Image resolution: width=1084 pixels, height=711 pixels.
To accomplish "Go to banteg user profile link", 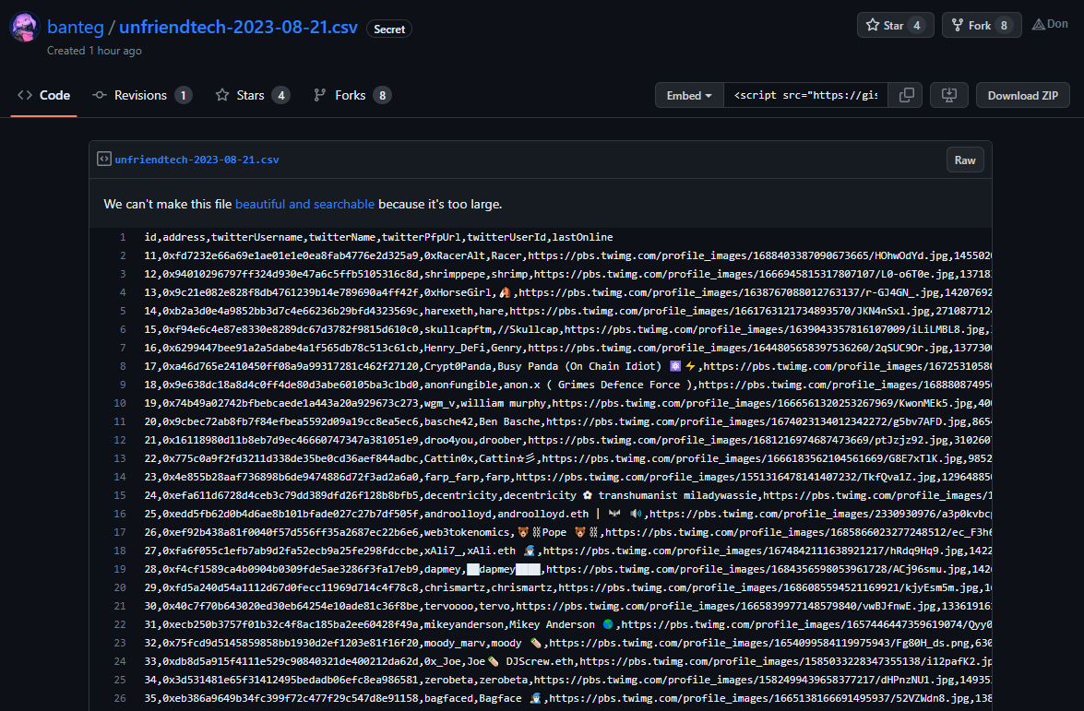I will pos(76,27).
